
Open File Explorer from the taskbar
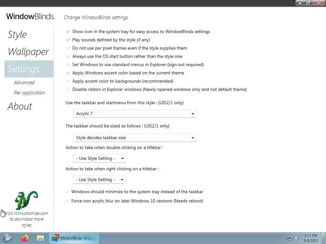(40, 238)
